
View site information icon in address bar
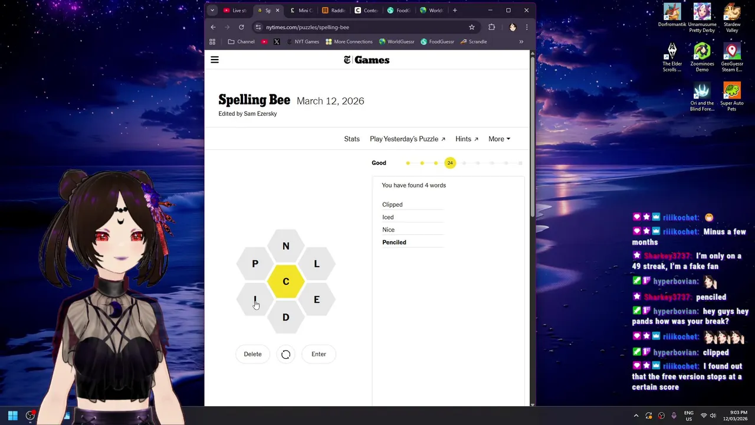[258, 27]
